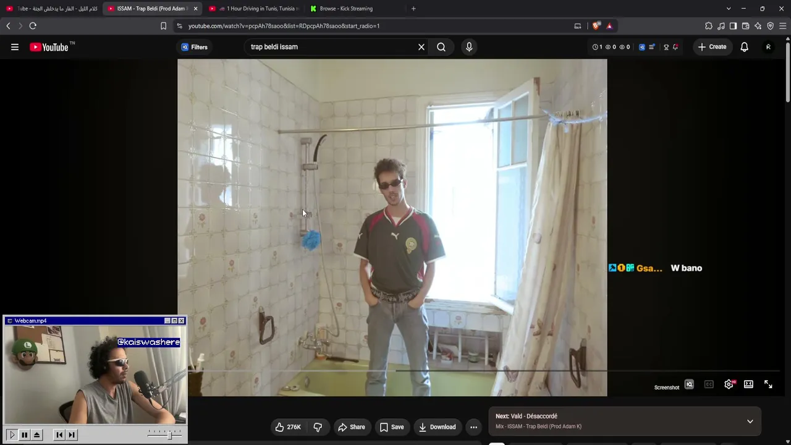
Task: Open the vidIQ trophy icon
Action: click(x=666, y=47)
